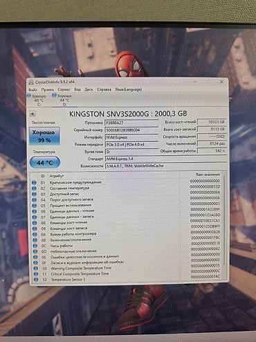Screen dimensions: 256x342
Task: Open the Диск menu
Action: click(89, 89)
